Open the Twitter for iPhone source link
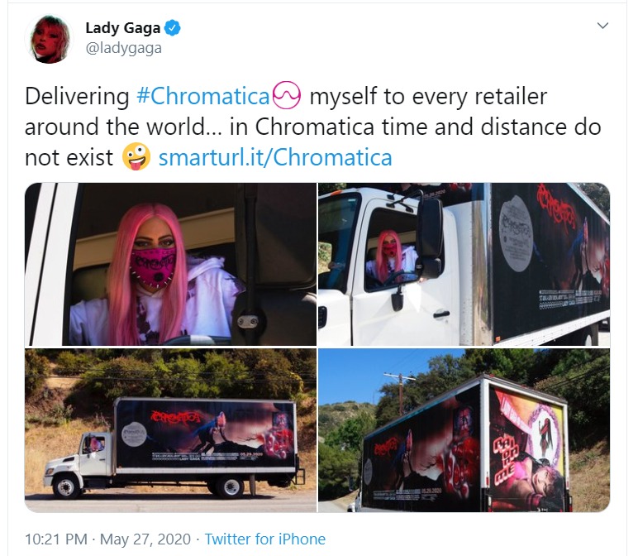Screen dimensions: 638x556 click(265, 539)
